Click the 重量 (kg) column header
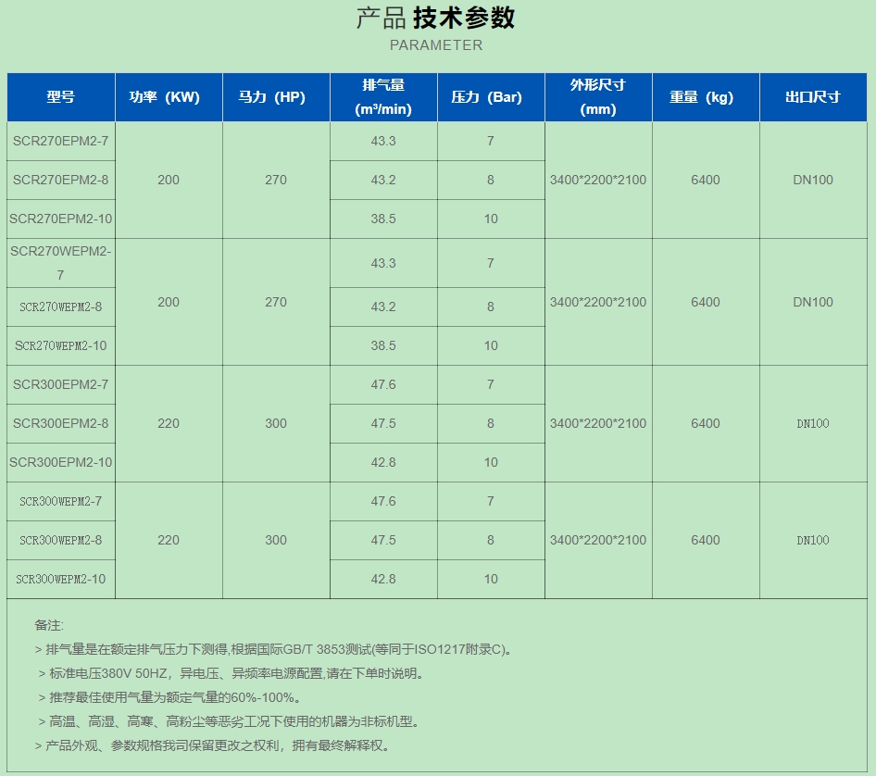 (x=706, y=96)
